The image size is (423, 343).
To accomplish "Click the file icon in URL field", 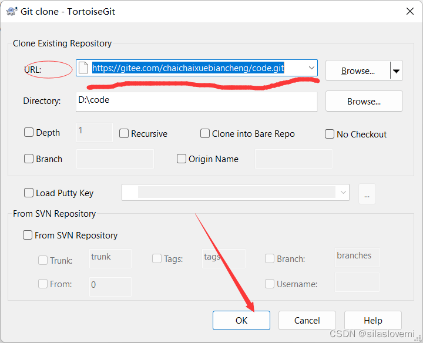I will point(83,68).
